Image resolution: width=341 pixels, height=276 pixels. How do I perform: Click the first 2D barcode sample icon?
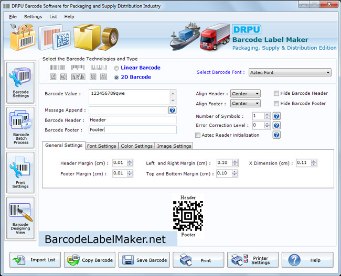coord(53,76)
